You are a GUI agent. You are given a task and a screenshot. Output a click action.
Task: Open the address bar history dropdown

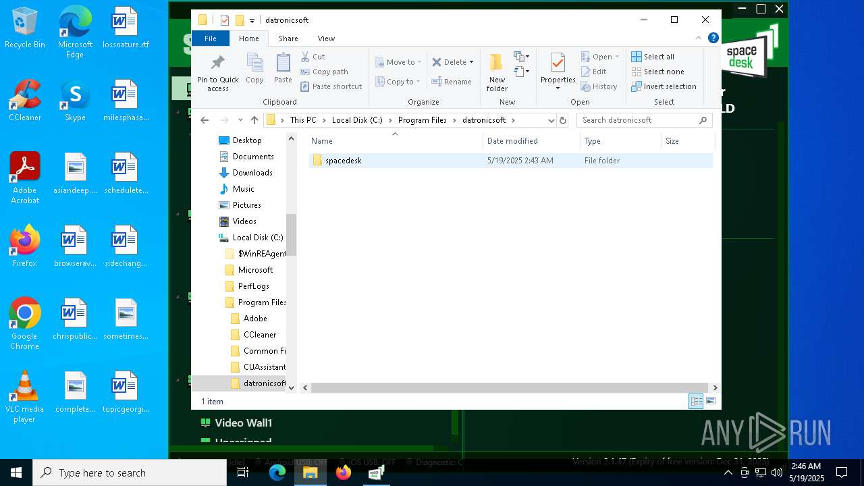coord(551,120)
